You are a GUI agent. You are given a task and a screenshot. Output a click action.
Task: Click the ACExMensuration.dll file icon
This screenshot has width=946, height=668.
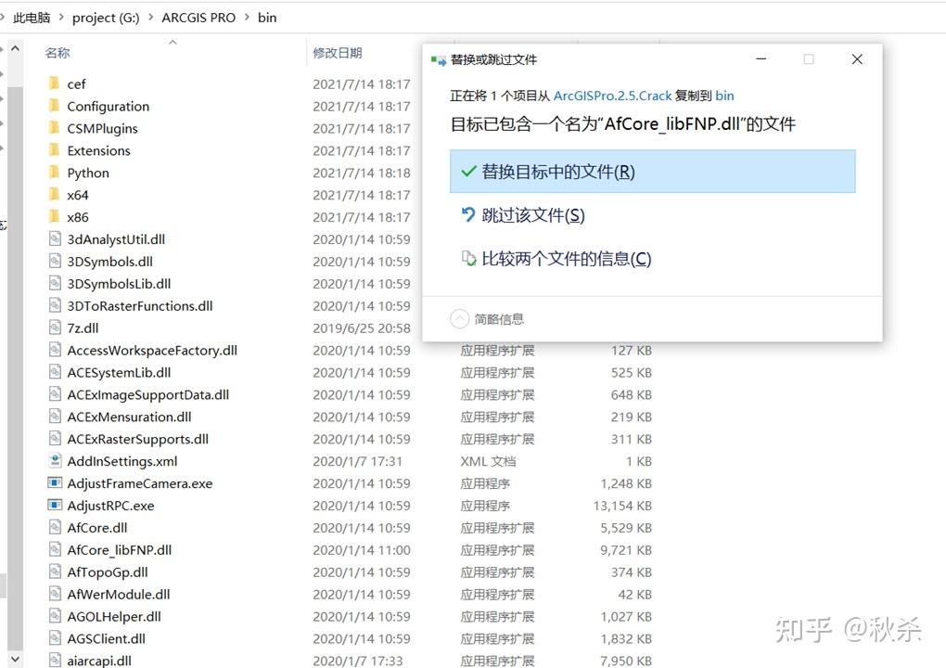click(55, 417)
